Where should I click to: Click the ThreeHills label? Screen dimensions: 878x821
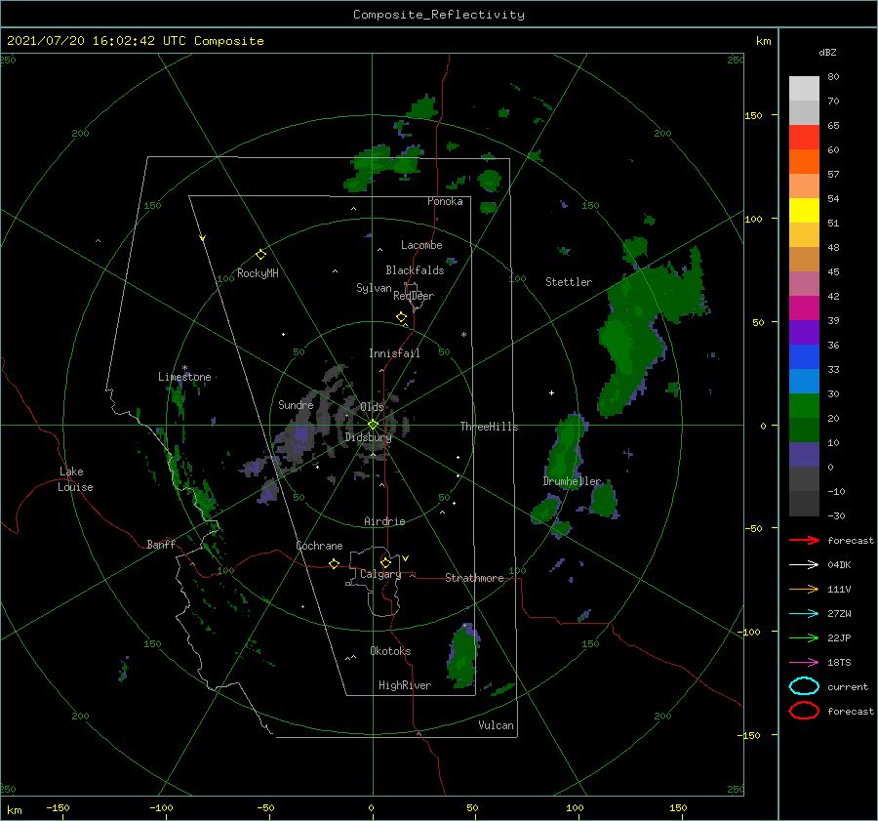[489, 427]
